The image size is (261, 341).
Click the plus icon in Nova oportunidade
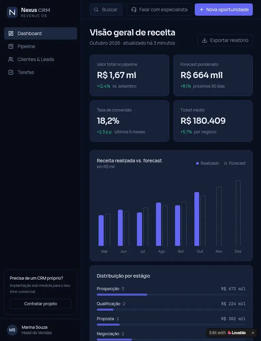click(202, 10)
